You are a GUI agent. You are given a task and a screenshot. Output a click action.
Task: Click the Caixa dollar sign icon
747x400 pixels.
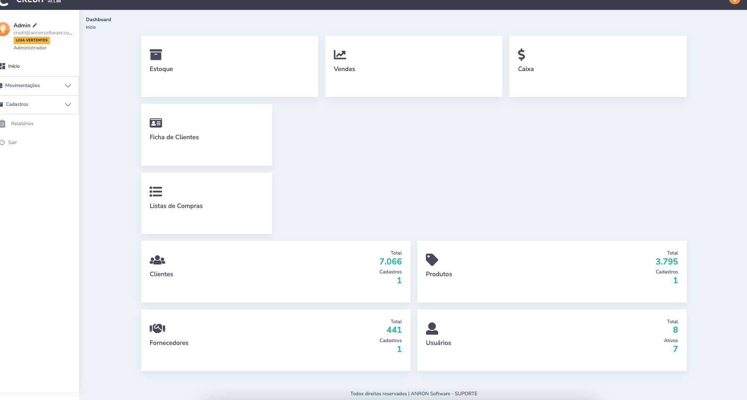tap(521, 55)
